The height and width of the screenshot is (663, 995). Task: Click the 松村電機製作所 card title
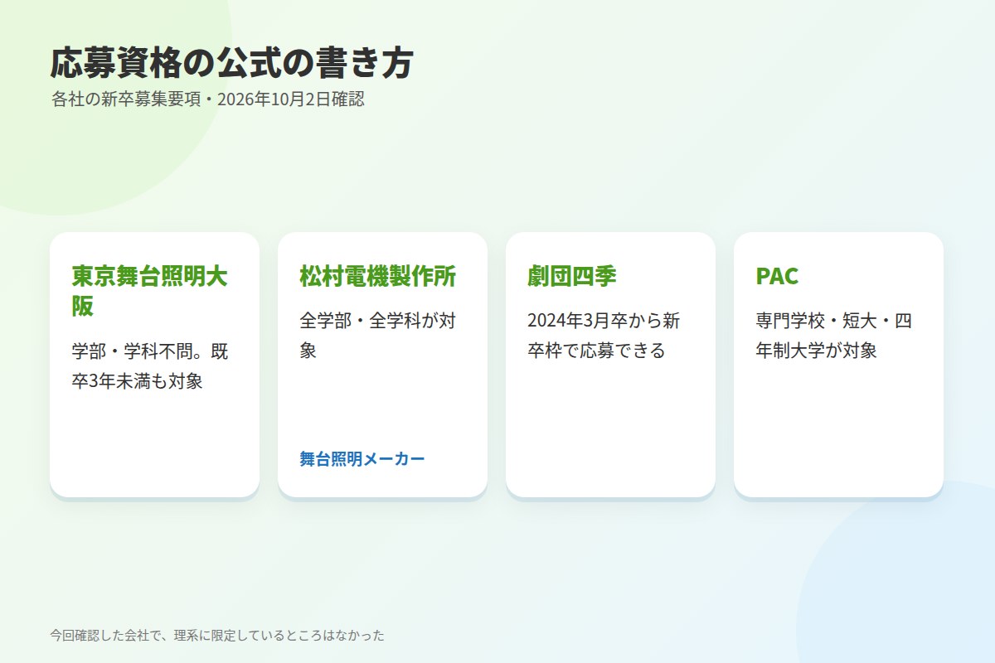pos(378,276)
